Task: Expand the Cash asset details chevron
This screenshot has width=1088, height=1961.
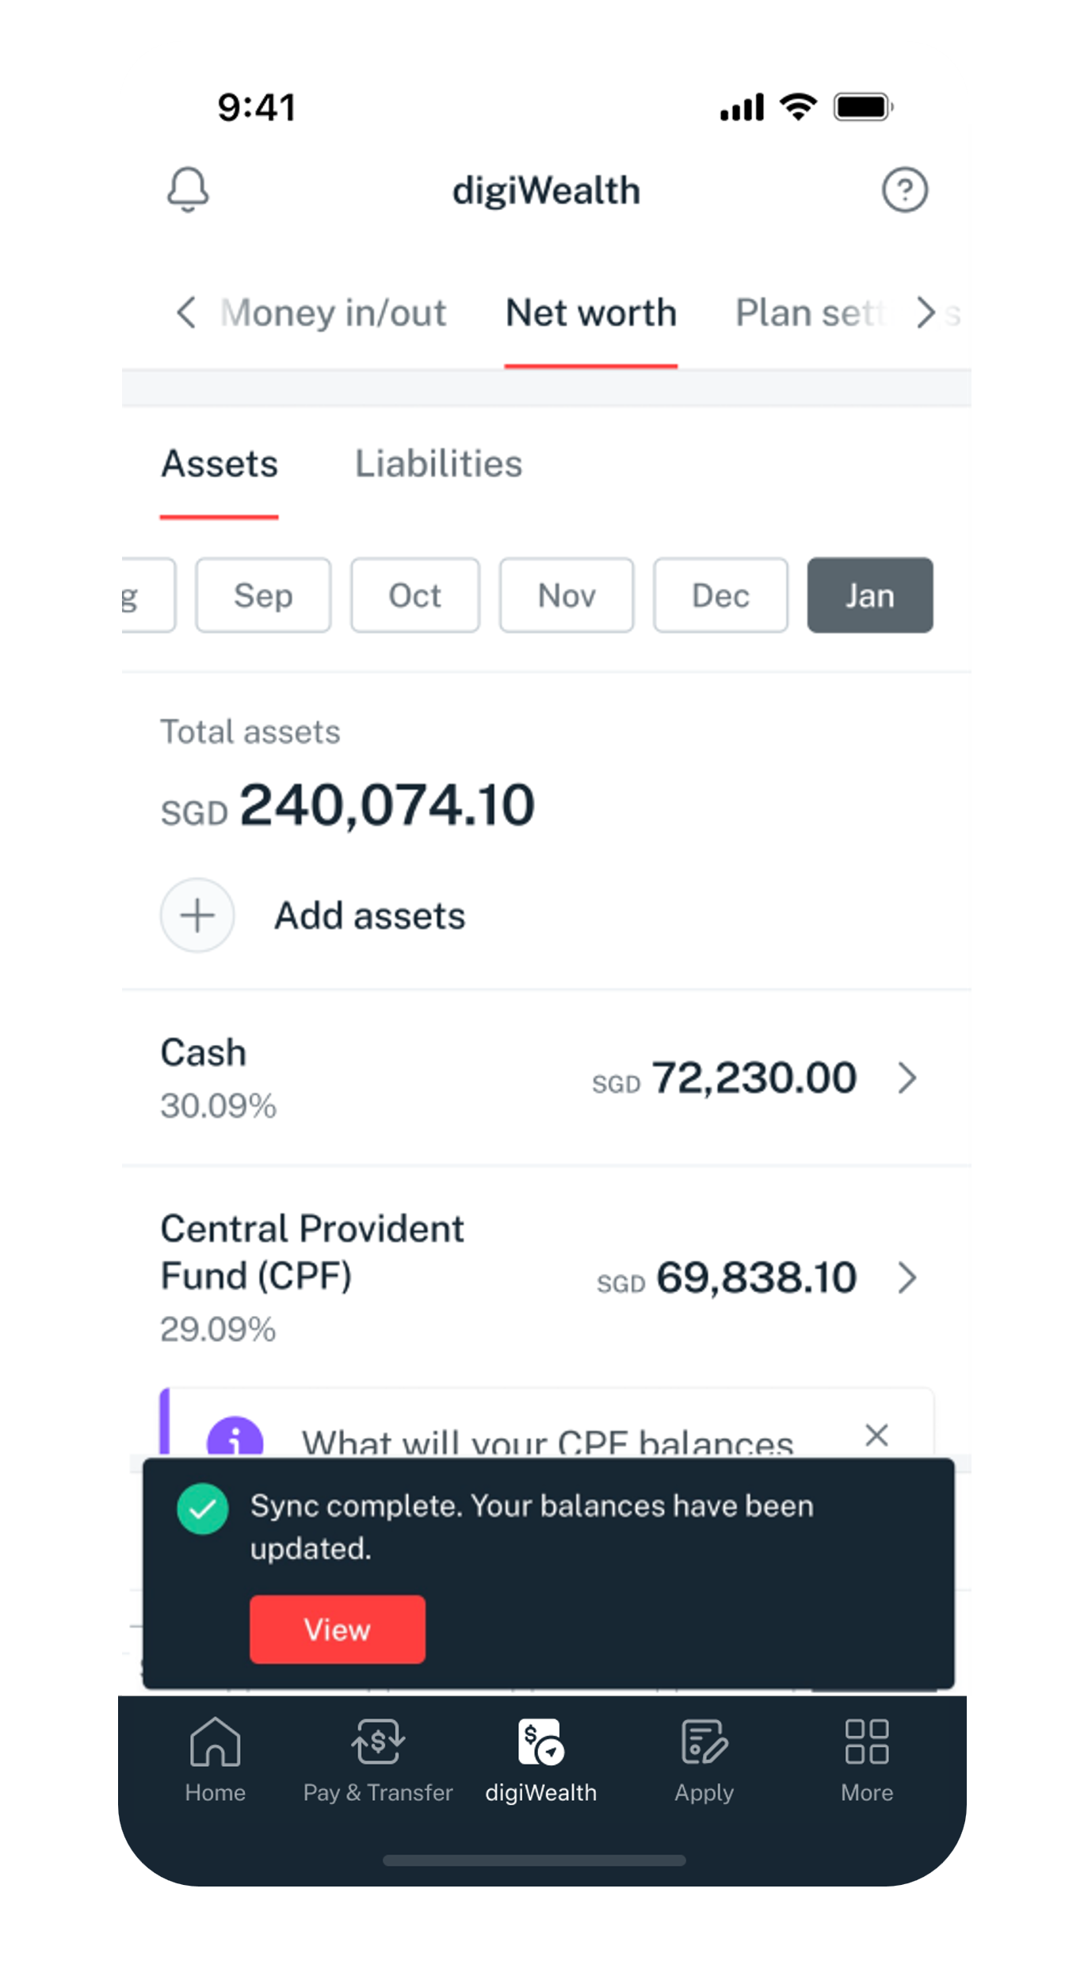Action: pos(907,1078)
